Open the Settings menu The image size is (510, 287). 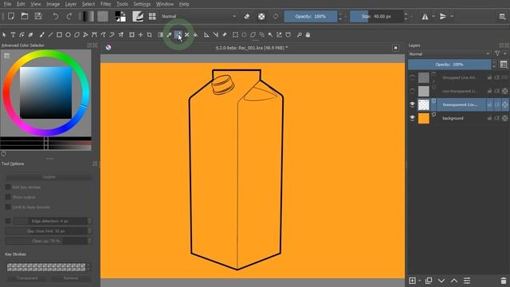pyautogui.click(x=142, y=4)
